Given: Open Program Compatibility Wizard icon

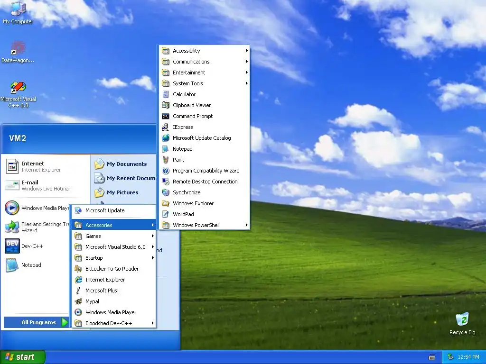Looking at the screenshot, I should tap(166, 171).
